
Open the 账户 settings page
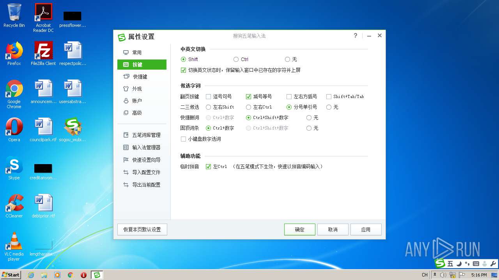pyautogui.click(x=142, y=101)
